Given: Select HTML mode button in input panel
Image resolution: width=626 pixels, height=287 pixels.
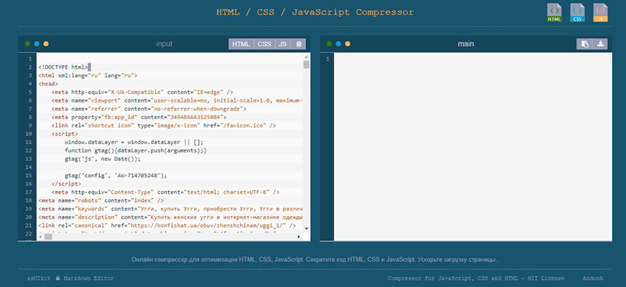Looking at the screenshot, I should pyautogui.click(x=241, y=44).
